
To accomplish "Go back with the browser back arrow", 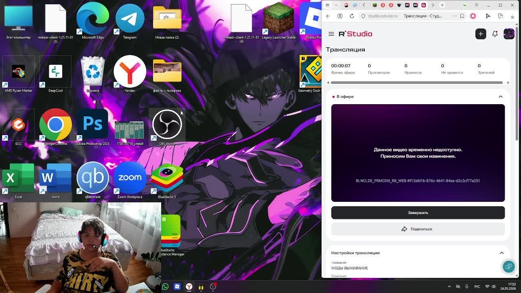I will pos(328,16).
